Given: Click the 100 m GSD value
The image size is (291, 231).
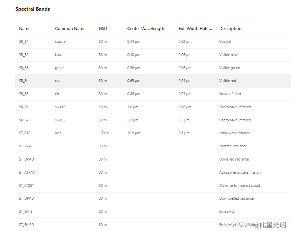Looking at the screenshot, I should pos(104,133).
